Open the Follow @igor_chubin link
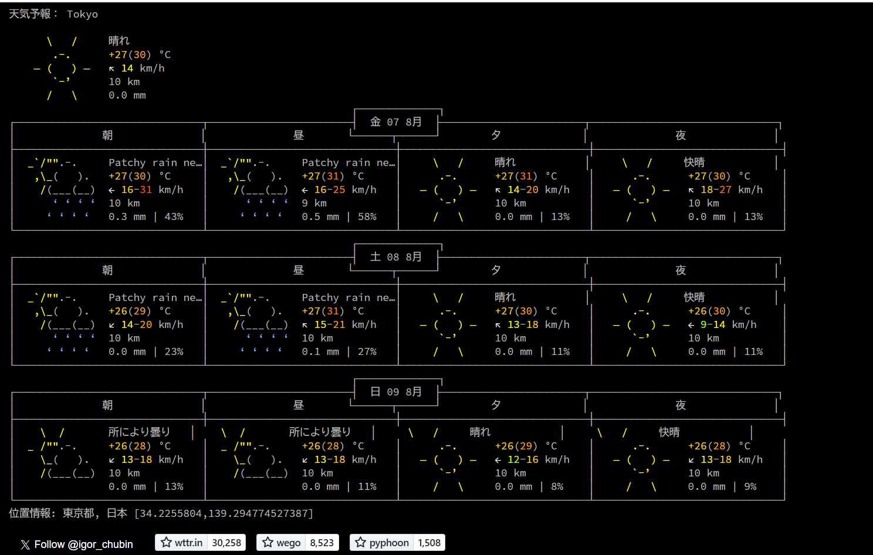 (x=77, y=544)
